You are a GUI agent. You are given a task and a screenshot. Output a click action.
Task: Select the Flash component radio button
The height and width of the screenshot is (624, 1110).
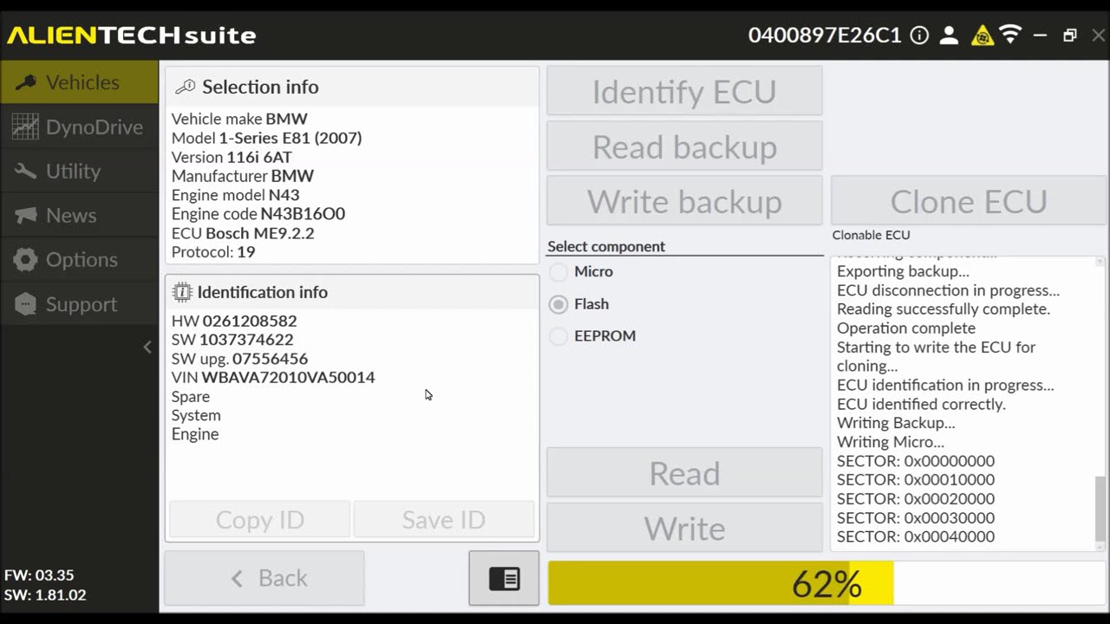point(558,304)
